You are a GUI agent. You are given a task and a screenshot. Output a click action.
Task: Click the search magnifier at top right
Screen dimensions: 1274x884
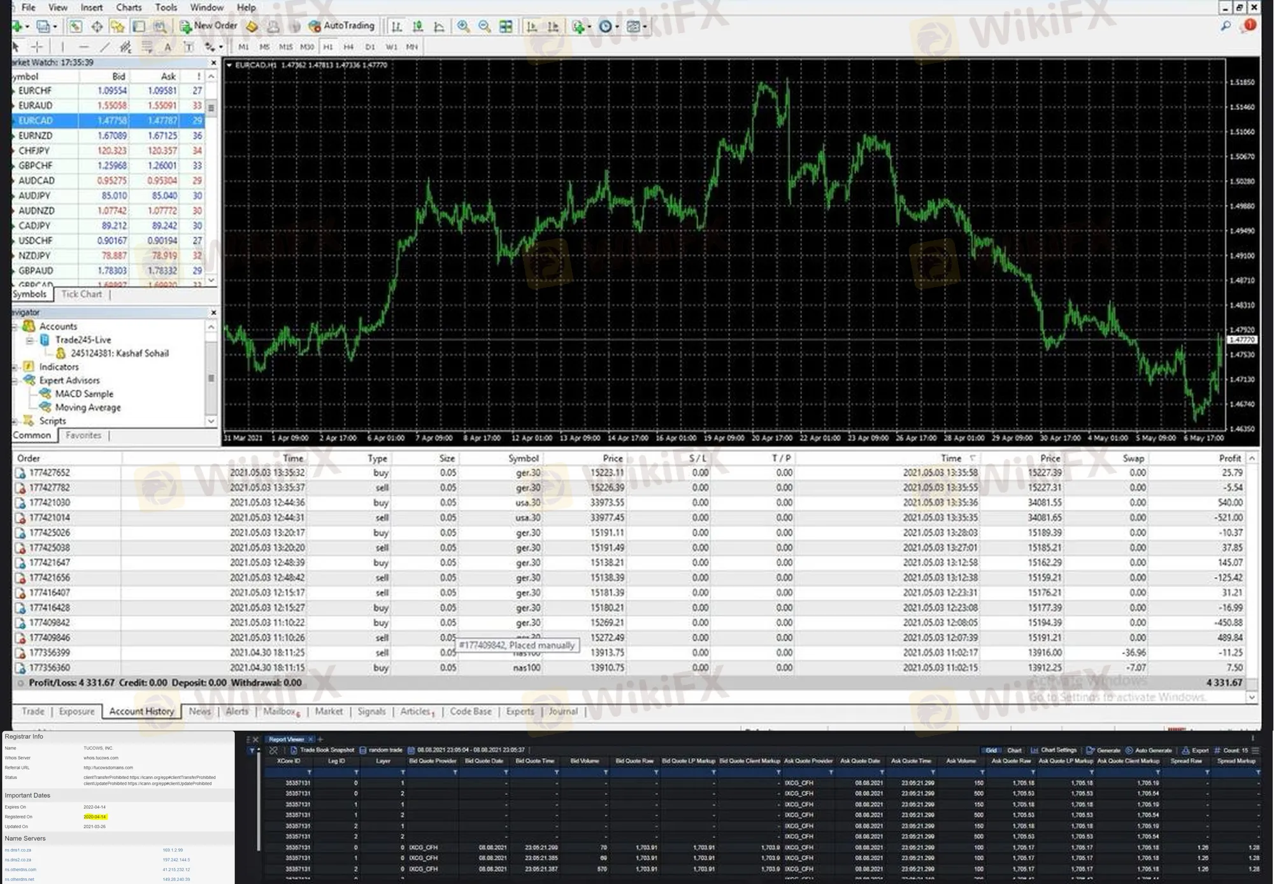(x=1225, y=26)
